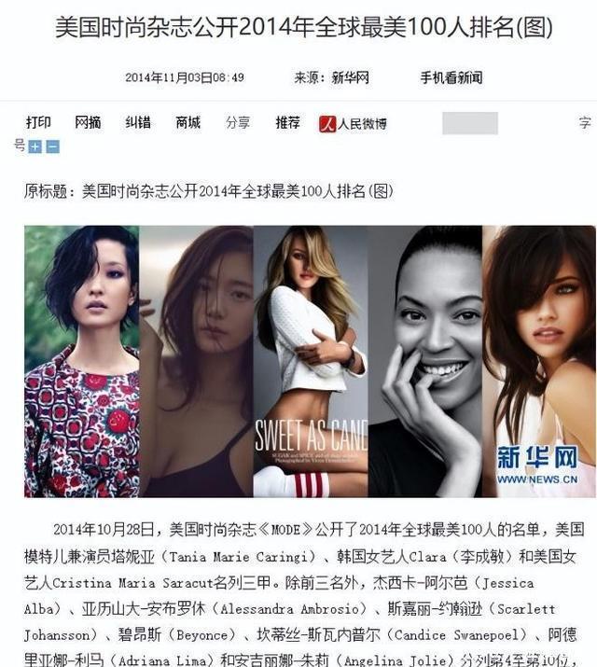Click the plus icon to increase font size

35,146
